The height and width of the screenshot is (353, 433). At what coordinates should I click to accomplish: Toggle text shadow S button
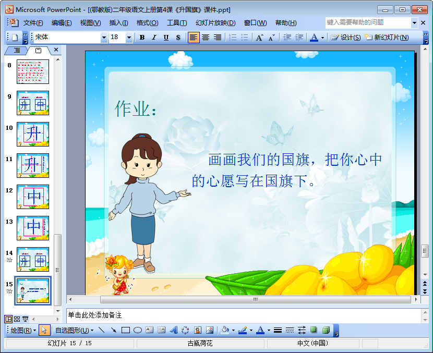tap(178, 37)
